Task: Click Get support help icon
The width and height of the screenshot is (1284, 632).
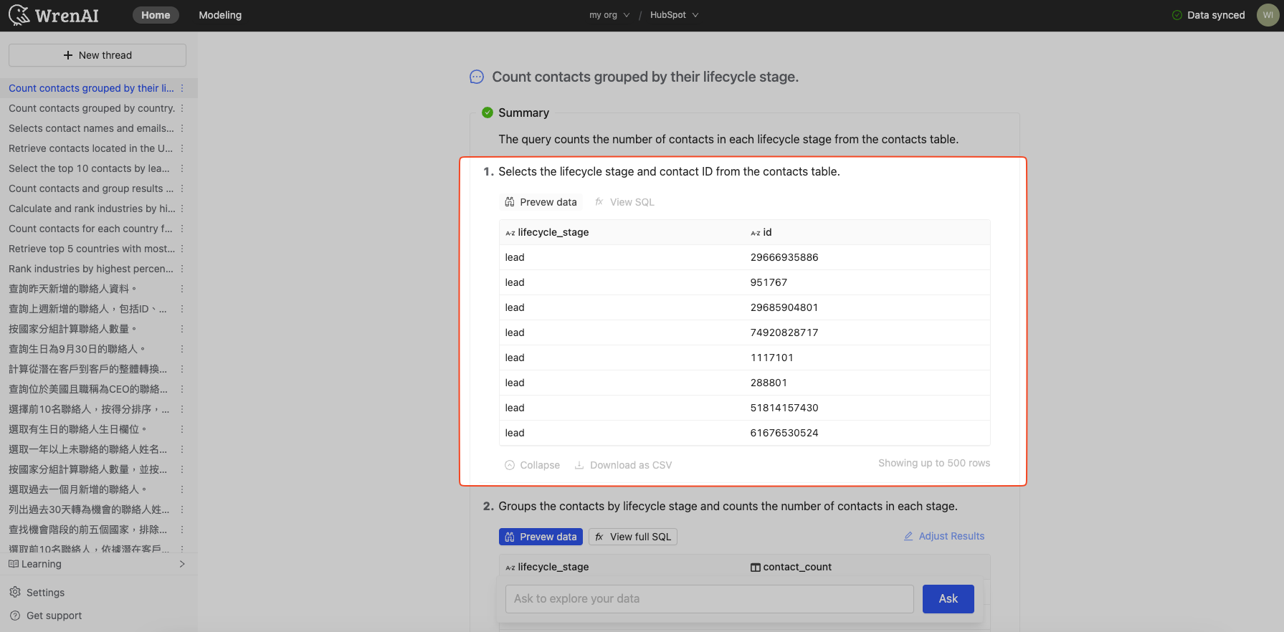Action: (x=15, y=616)
